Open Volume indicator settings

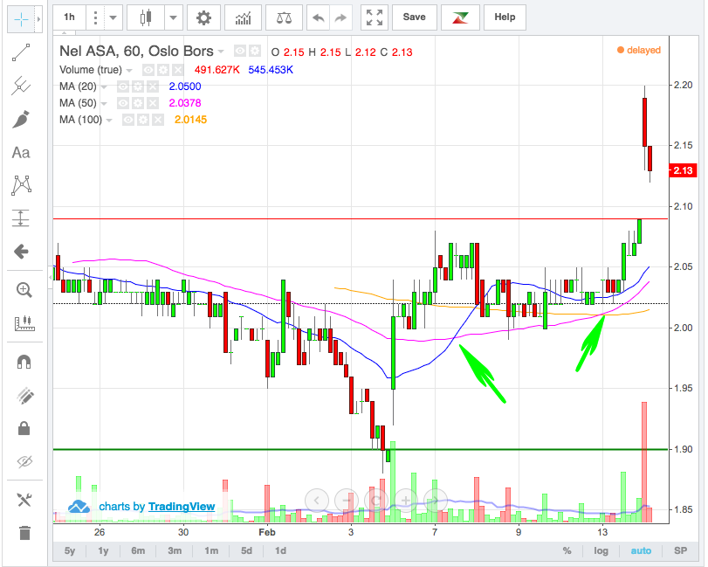[163, 70]
